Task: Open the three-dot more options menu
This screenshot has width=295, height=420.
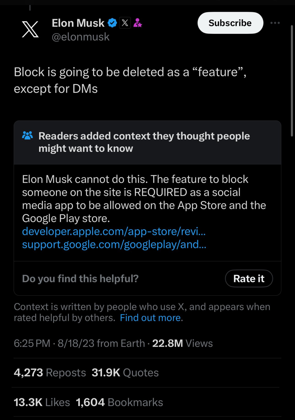Action: (275, 23)
